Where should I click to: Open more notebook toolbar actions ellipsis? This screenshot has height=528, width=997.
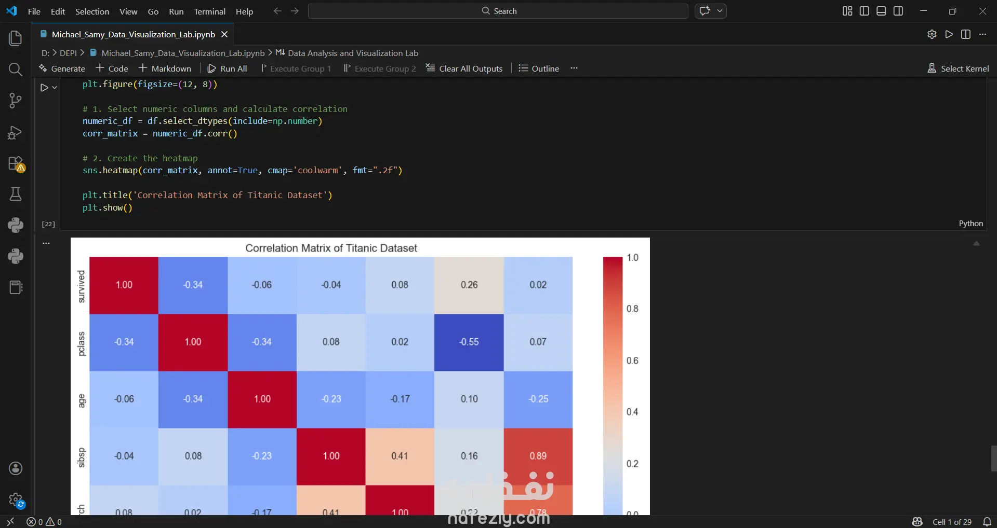[x=574, y=68]
